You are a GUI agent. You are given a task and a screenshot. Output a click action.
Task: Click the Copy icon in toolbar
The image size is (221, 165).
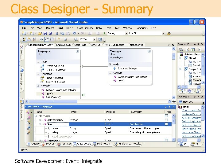pyautogui.click(x=62, y=34)
